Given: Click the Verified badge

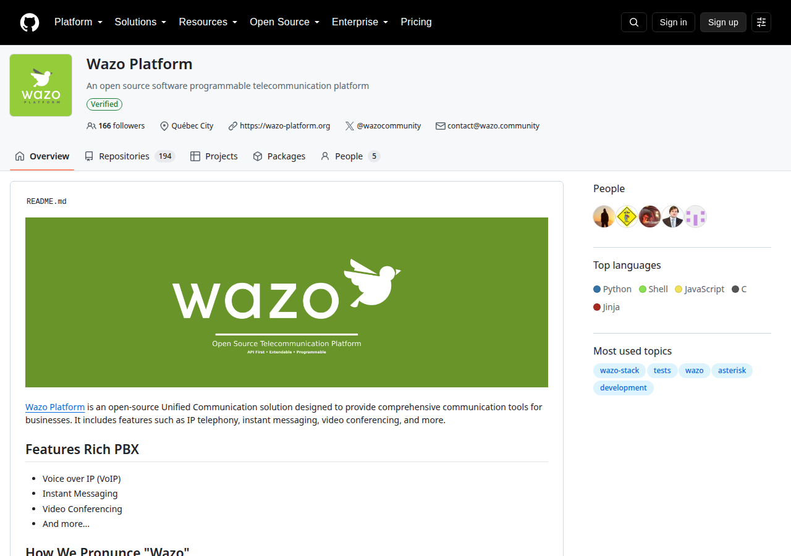Looking at the screenshot, I should [104, 104].
